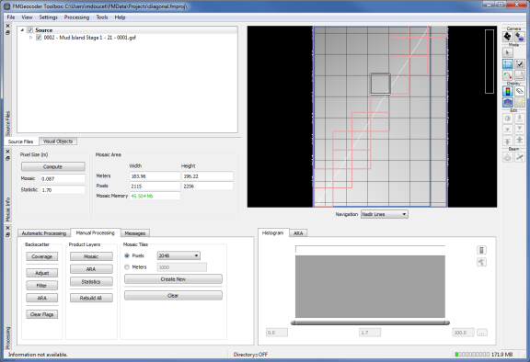The image size is (530, 362).
Task: Select the Meters radio button
Action: (127, 266)
